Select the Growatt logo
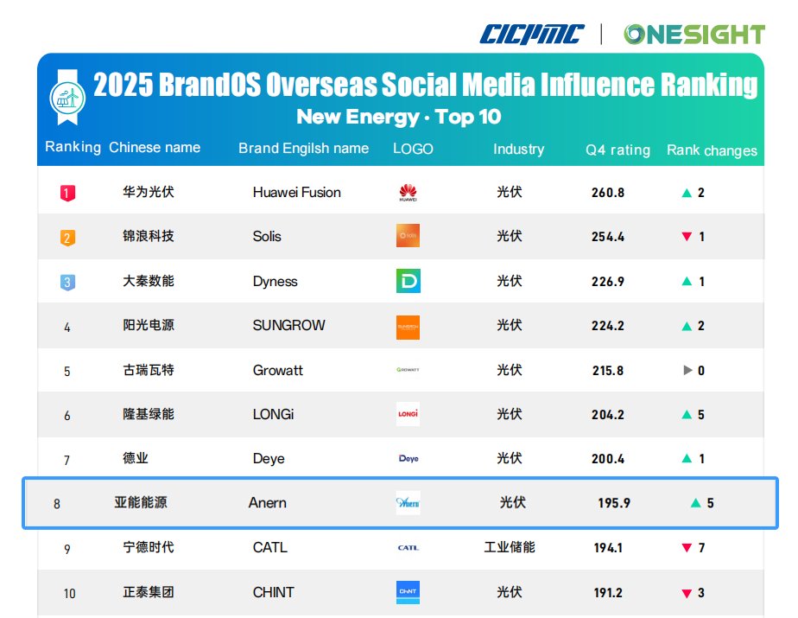798x618 pixels. click(x=408, y=370)
